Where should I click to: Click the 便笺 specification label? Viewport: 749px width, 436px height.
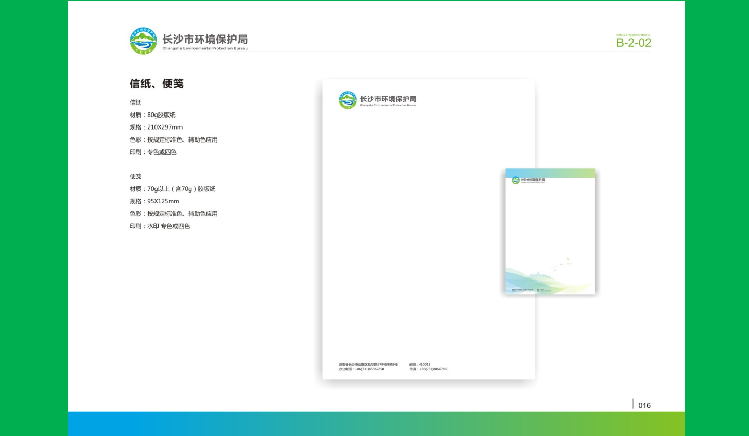click(x=136, y=176)
